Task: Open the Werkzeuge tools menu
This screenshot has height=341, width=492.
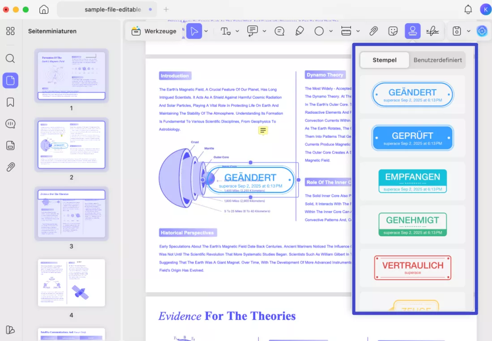Action: point(154,31)
